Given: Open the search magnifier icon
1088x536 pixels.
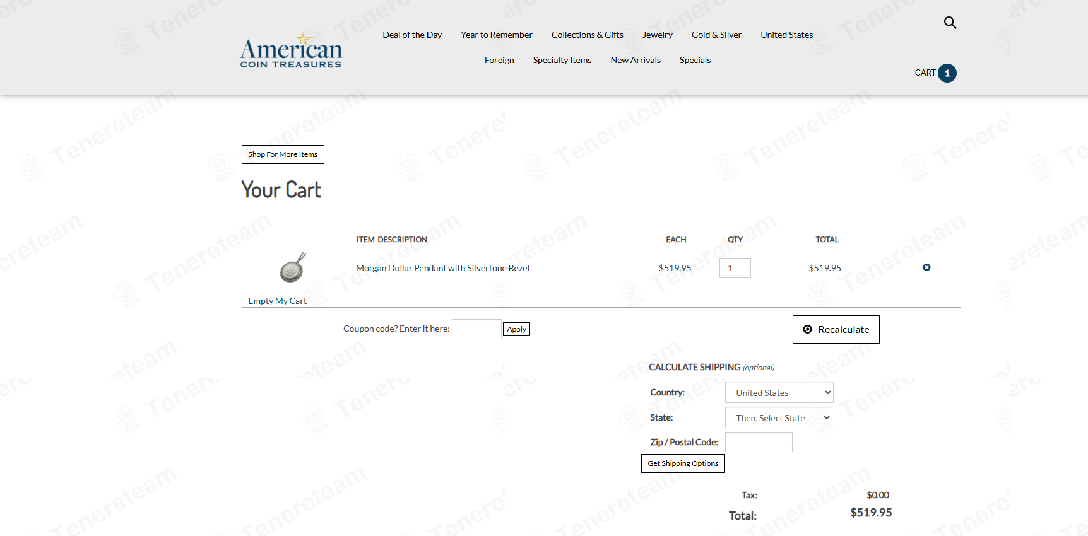Looking at the screenshot, I should coord(950,23).
